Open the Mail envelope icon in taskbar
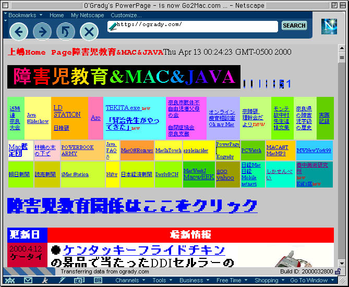349x287 pixels. tap(28, 280)
